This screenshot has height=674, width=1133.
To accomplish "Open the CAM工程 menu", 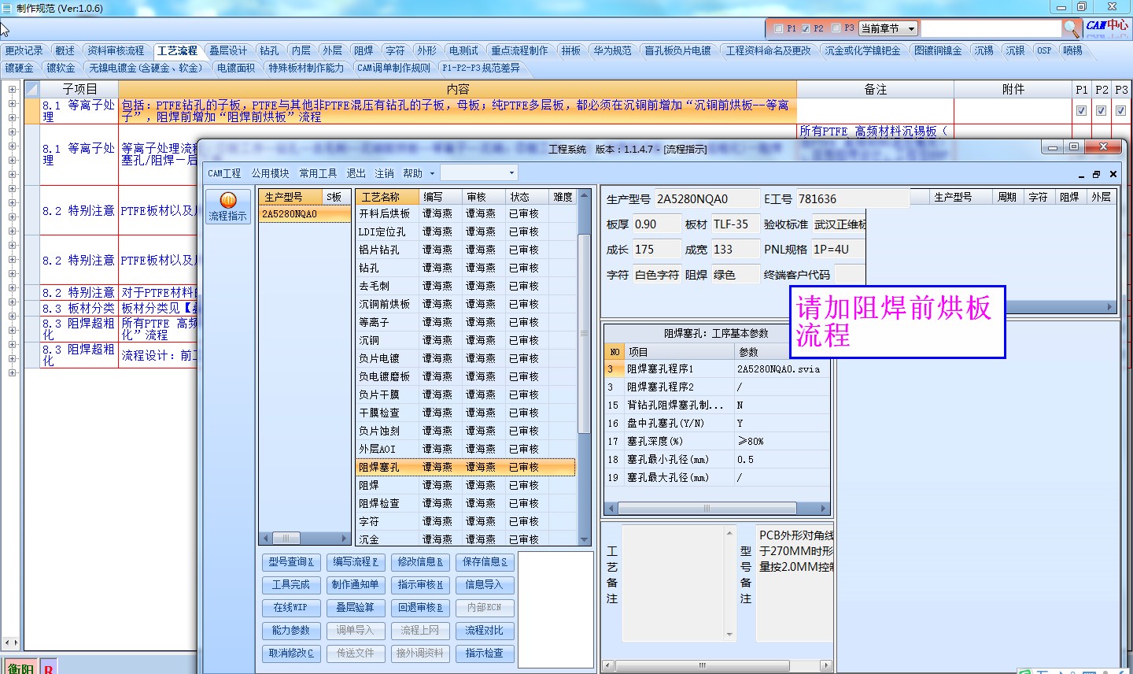I will [224, 173].
